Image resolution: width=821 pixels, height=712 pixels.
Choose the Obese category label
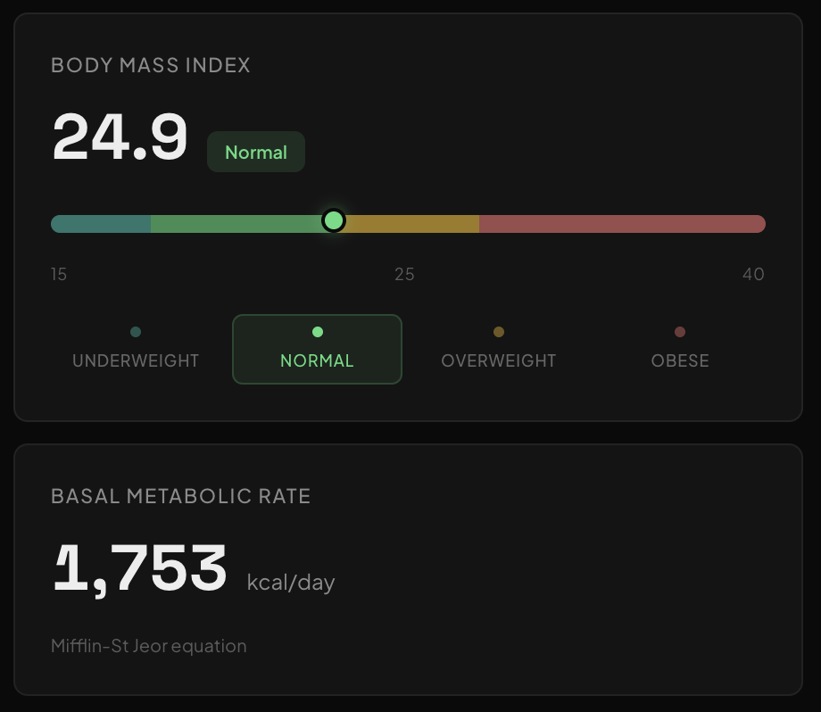pos(680,361)
